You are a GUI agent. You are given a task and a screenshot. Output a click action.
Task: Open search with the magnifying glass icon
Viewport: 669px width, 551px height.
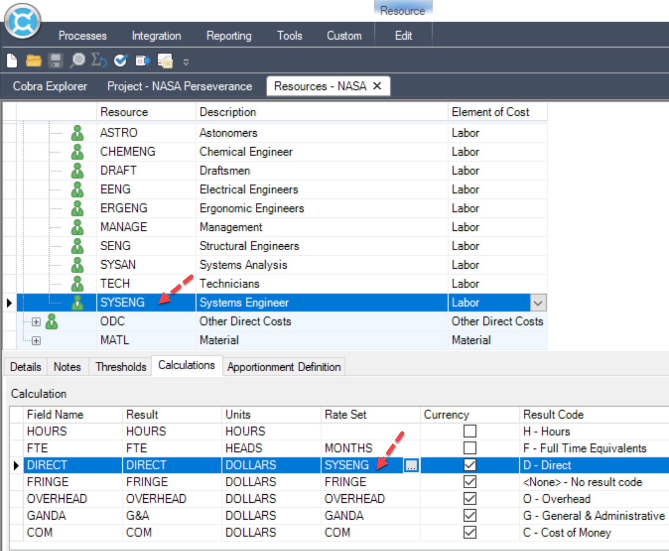77,61
